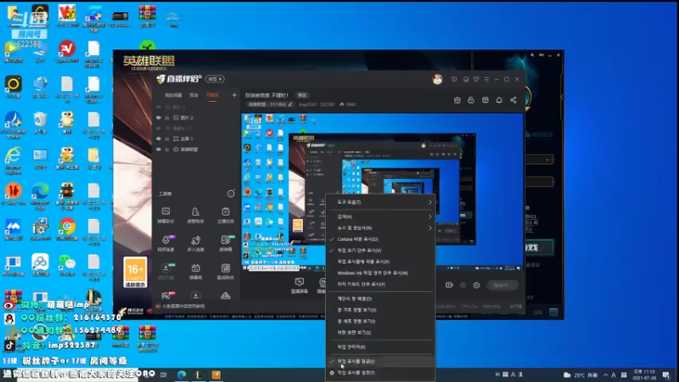The width and height of the screenshot is (679, 382).
Task: Expand 검색 submenu in context menu
Action: point(380,216)
